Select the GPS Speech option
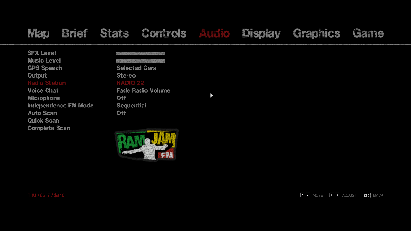 [x=45, y=68]
